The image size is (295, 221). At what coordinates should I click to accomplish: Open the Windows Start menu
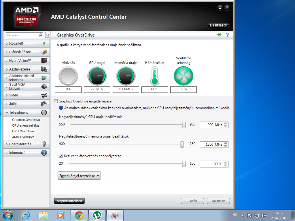click(8, 215)
